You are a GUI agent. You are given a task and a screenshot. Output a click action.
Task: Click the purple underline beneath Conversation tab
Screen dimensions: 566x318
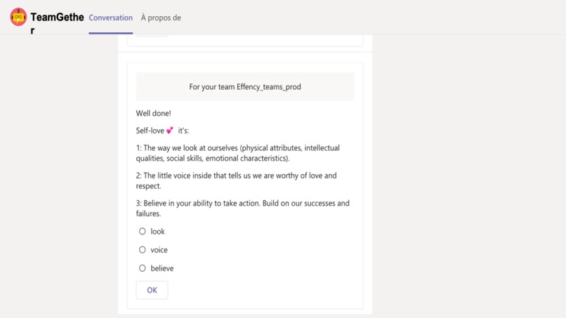pyautogui.click(x=111, y=33)
